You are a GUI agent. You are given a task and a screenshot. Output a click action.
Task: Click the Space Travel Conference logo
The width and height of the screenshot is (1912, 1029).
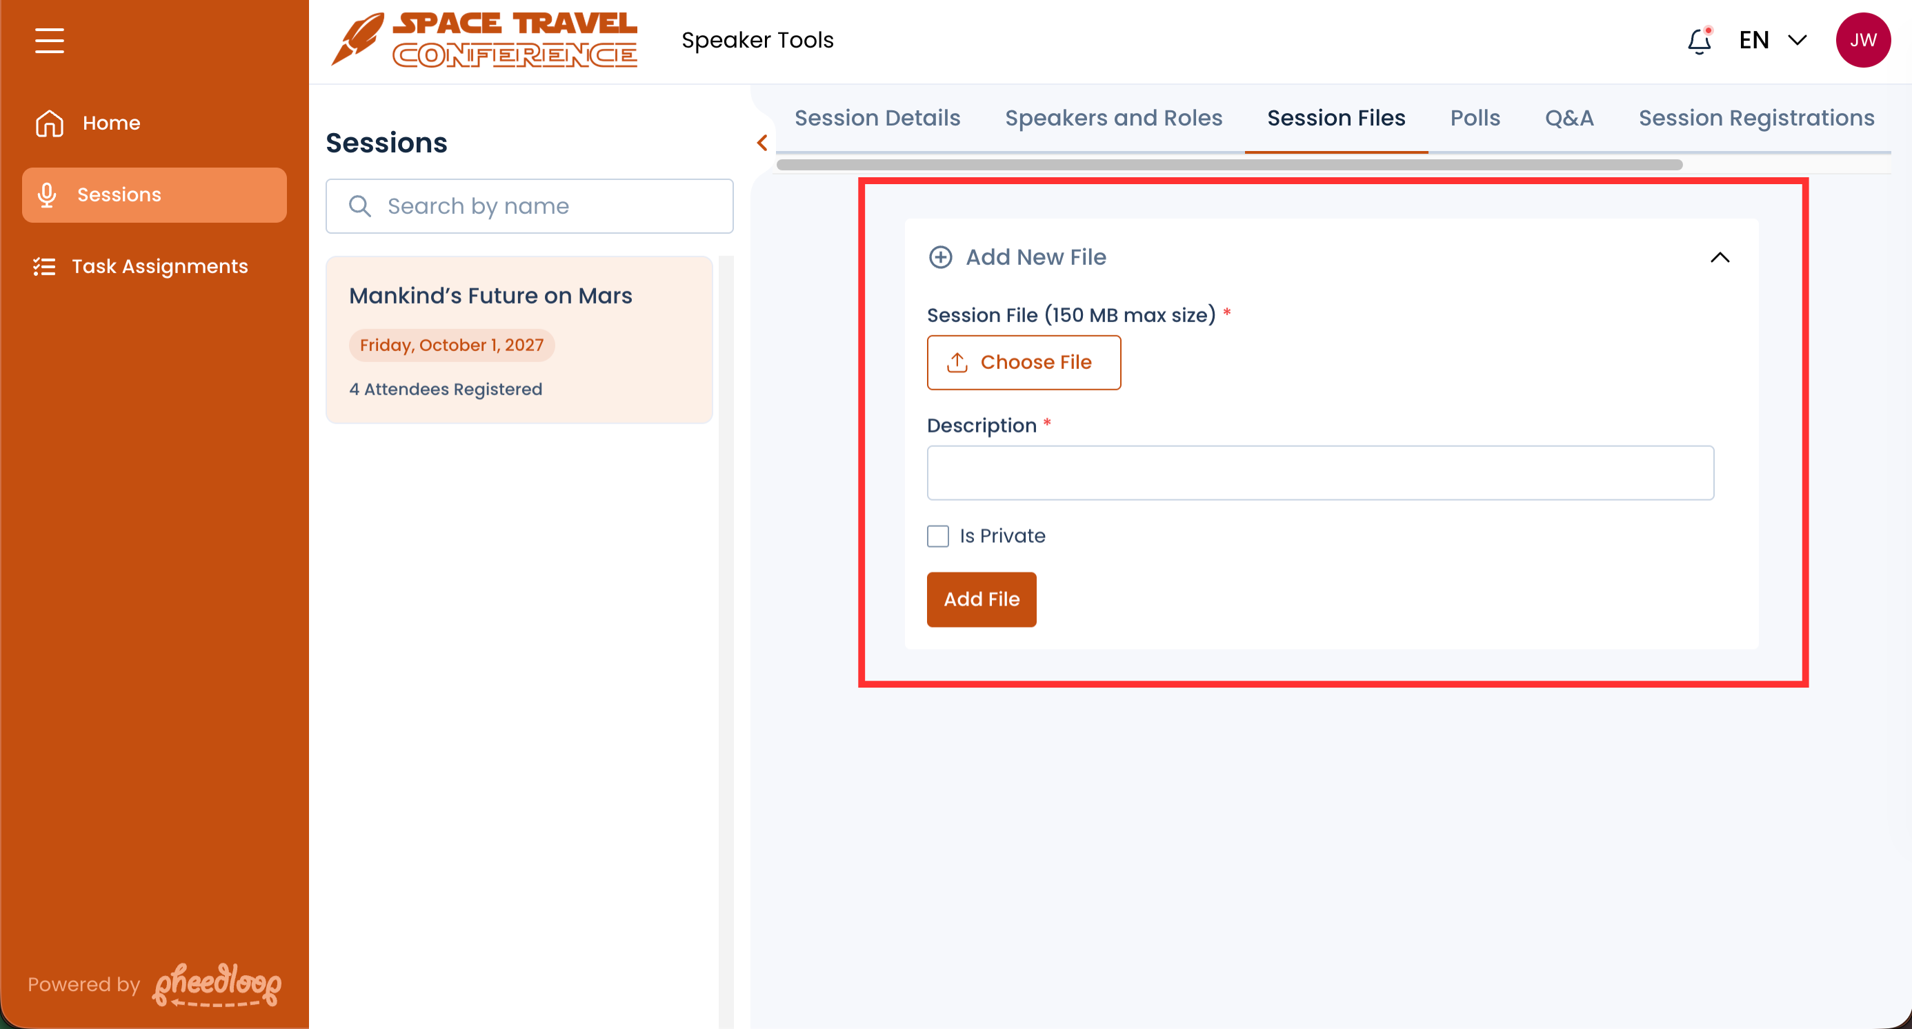[484, 40]
